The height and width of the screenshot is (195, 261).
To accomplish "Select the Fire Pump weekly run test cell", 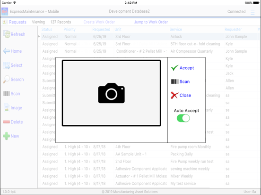I will tap(197, 162).
